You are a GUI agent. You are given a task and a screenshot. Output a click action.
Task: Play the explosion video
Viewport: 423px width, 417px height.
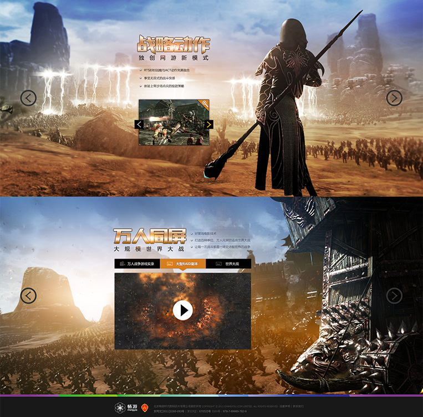click(x=182, y=310)
